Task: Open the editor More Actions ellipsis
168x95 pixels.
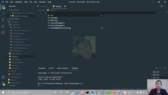Action: click(165, 6)
